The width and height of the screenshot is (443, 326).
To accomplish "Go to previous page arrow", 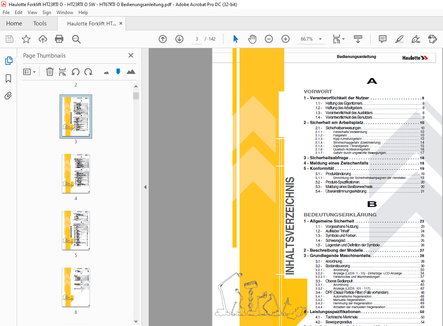I will pos(163,39).
